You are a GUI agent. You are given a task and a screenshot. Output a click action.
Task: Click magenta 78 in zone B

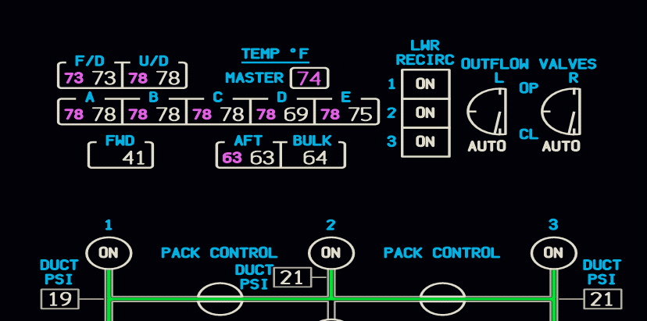(x=138, y=114)
